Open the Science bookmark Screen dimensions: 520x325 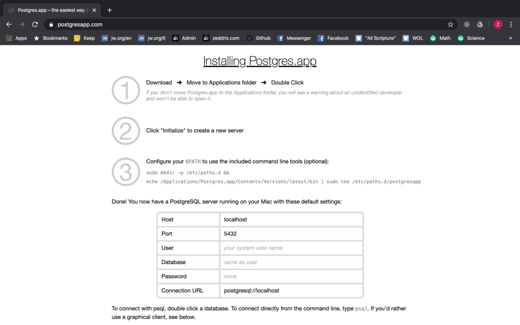pos(471,38)
